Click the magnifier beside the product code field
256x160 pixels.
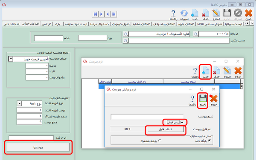[195, 34]
